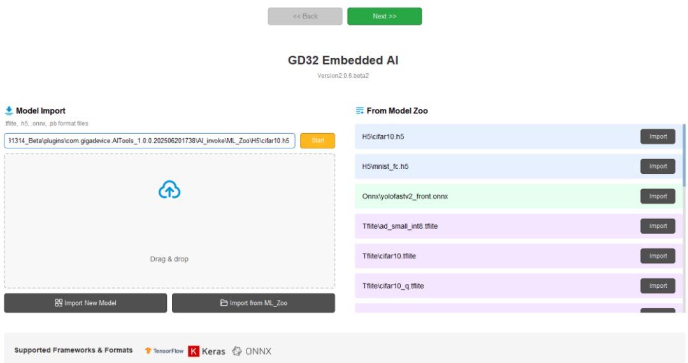
Task: Click the grid icon on Import New Model
Action: coord(59,303)
